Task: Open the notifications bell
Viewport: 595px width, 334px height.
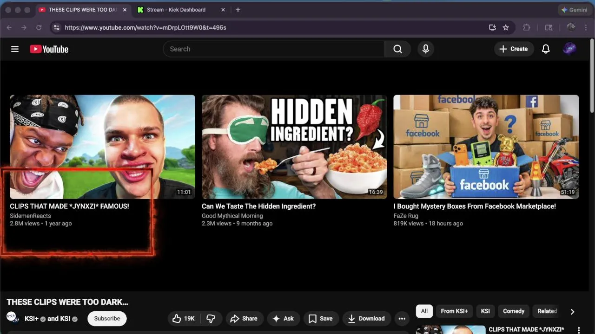Action: pyautogui.click(x=546, y=49)
